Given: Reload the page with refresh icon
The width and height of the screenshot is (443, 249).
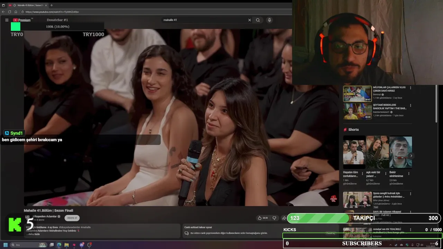Looking at the screenshot, I should click(x=10, y=12).
